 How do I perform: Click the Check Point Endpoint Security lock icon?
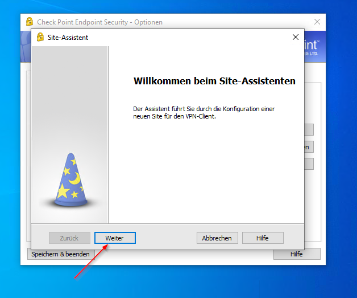[30, 22]
